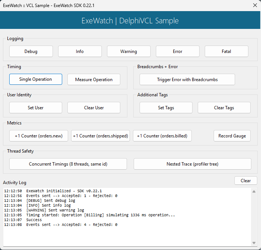Click Record Gauge
Image resolution: width=261 pixels, height=250 pixels.
point(232,136)
